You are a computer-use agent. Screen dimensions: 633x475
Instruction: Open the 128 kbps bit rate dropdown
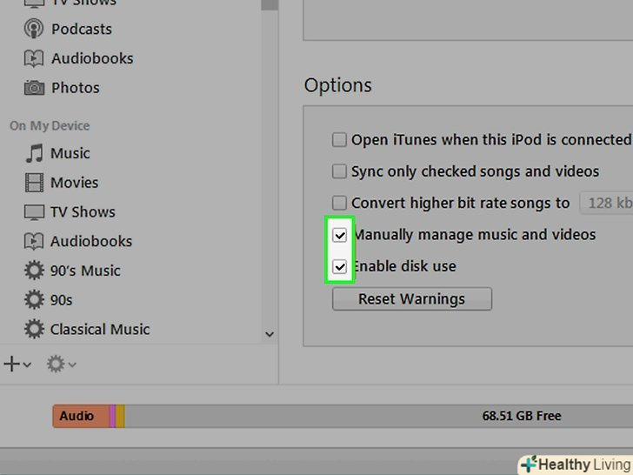606,203
